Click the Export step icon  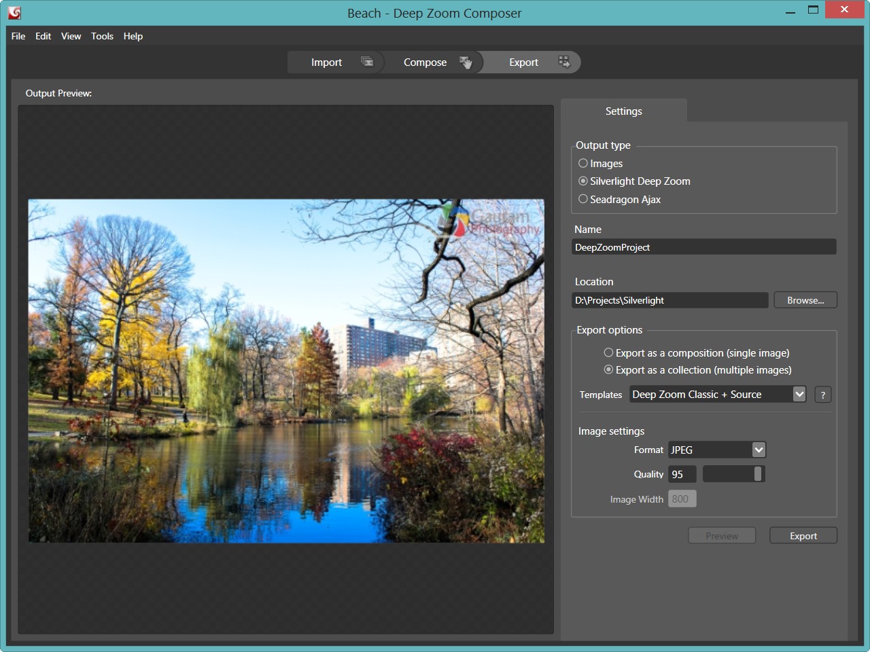564,62
